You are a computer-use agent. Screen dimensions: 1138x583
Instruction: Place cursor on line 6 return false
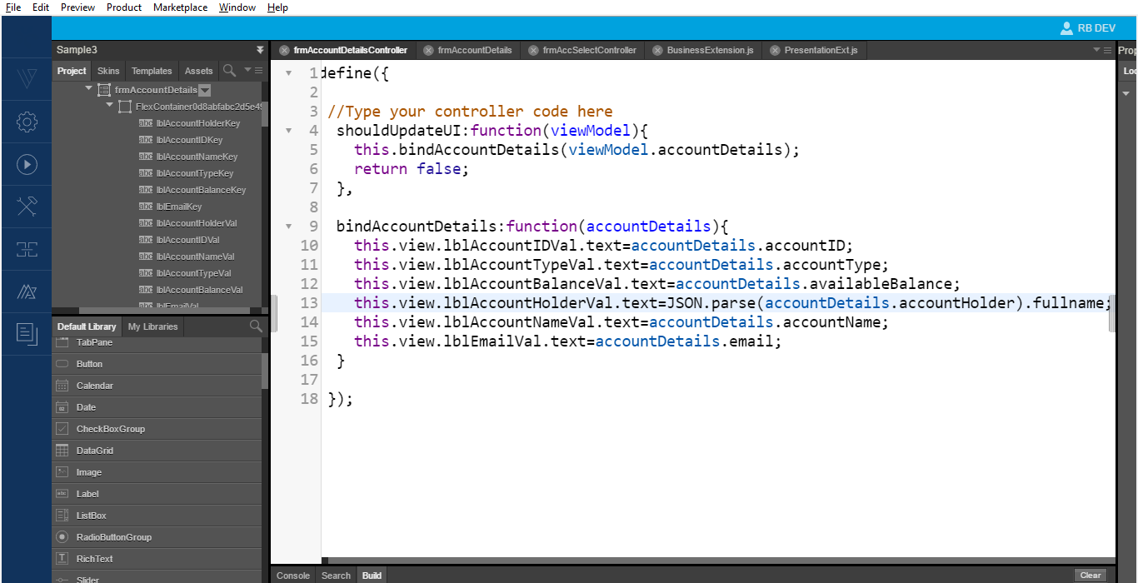pyautogui.click(x=412, y=169)
